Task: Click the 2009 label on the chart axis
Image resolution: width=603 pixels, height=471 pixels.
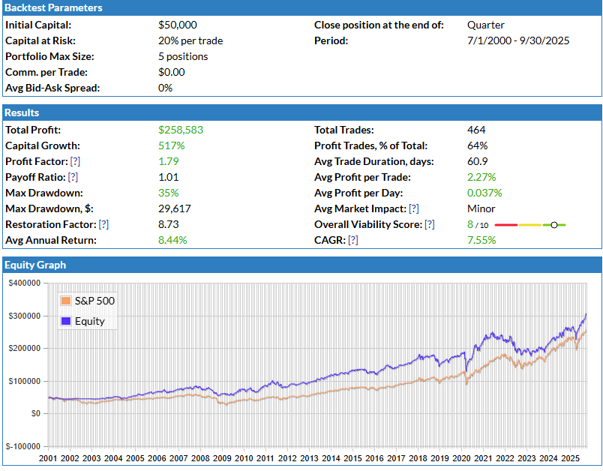Action: pyautogui.click(x=222, y=457)
